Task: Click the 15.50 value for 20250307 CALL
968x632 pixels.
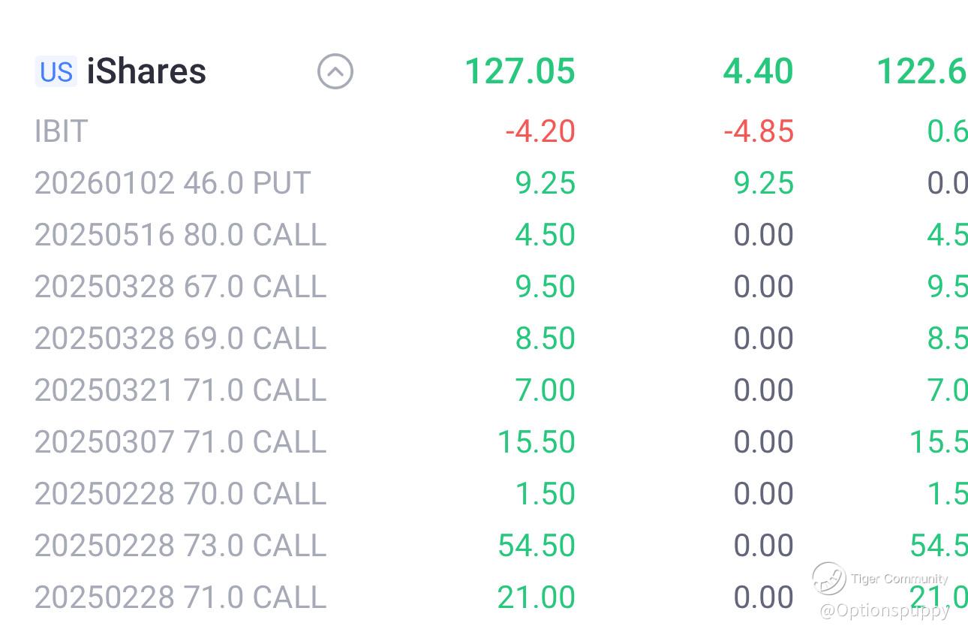Action: point(537,442)
